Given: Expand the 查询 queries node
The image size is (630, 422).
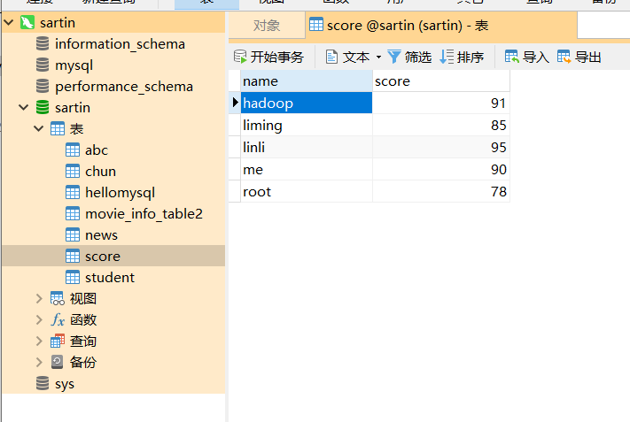Looking at the screenshot, I should tap(39, 341).
